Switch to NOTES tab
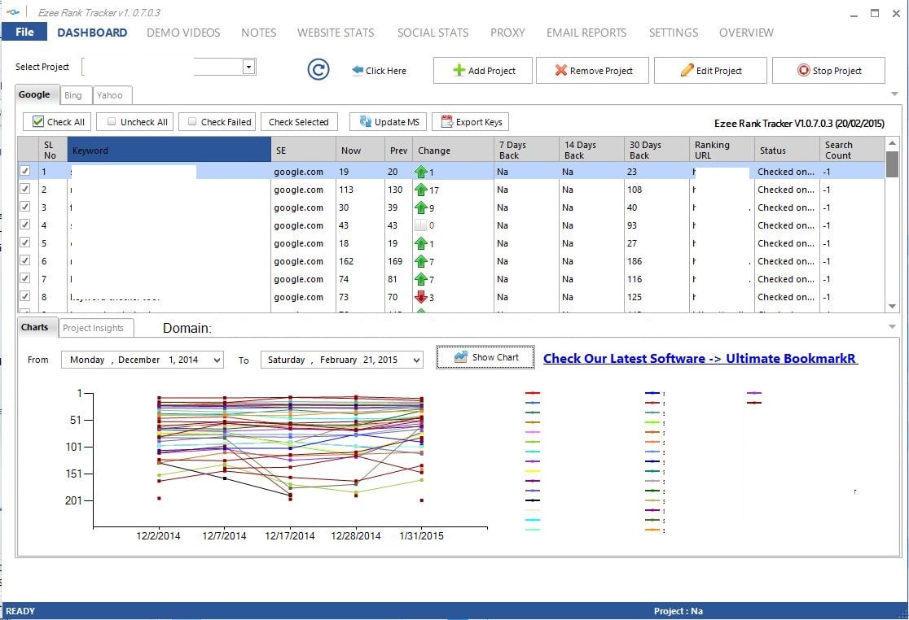Viewport: 909px width, 620px height. coord(258,33)
